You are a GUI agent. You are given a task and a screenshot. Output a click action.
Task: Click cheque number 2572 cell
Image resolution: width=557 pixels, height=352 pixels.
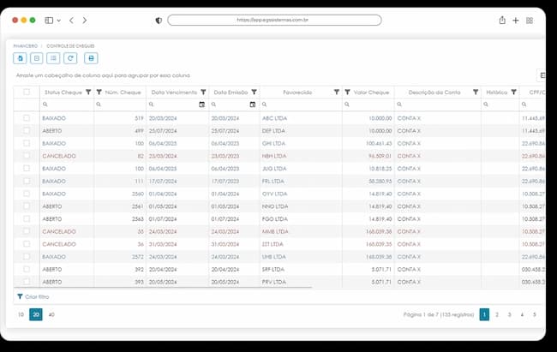[120, 257]
